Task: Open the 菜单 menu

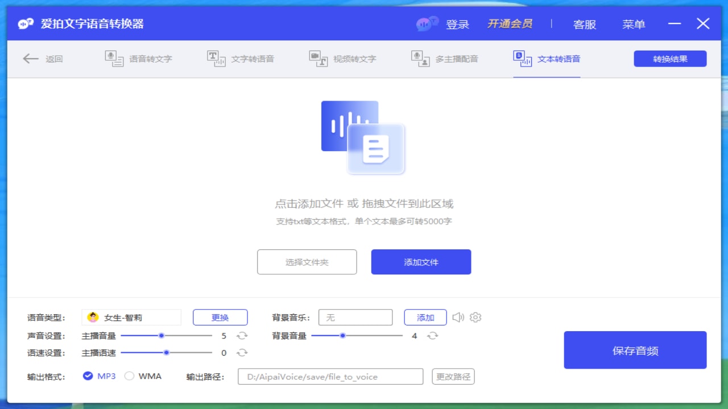Action: click(634, 24)
